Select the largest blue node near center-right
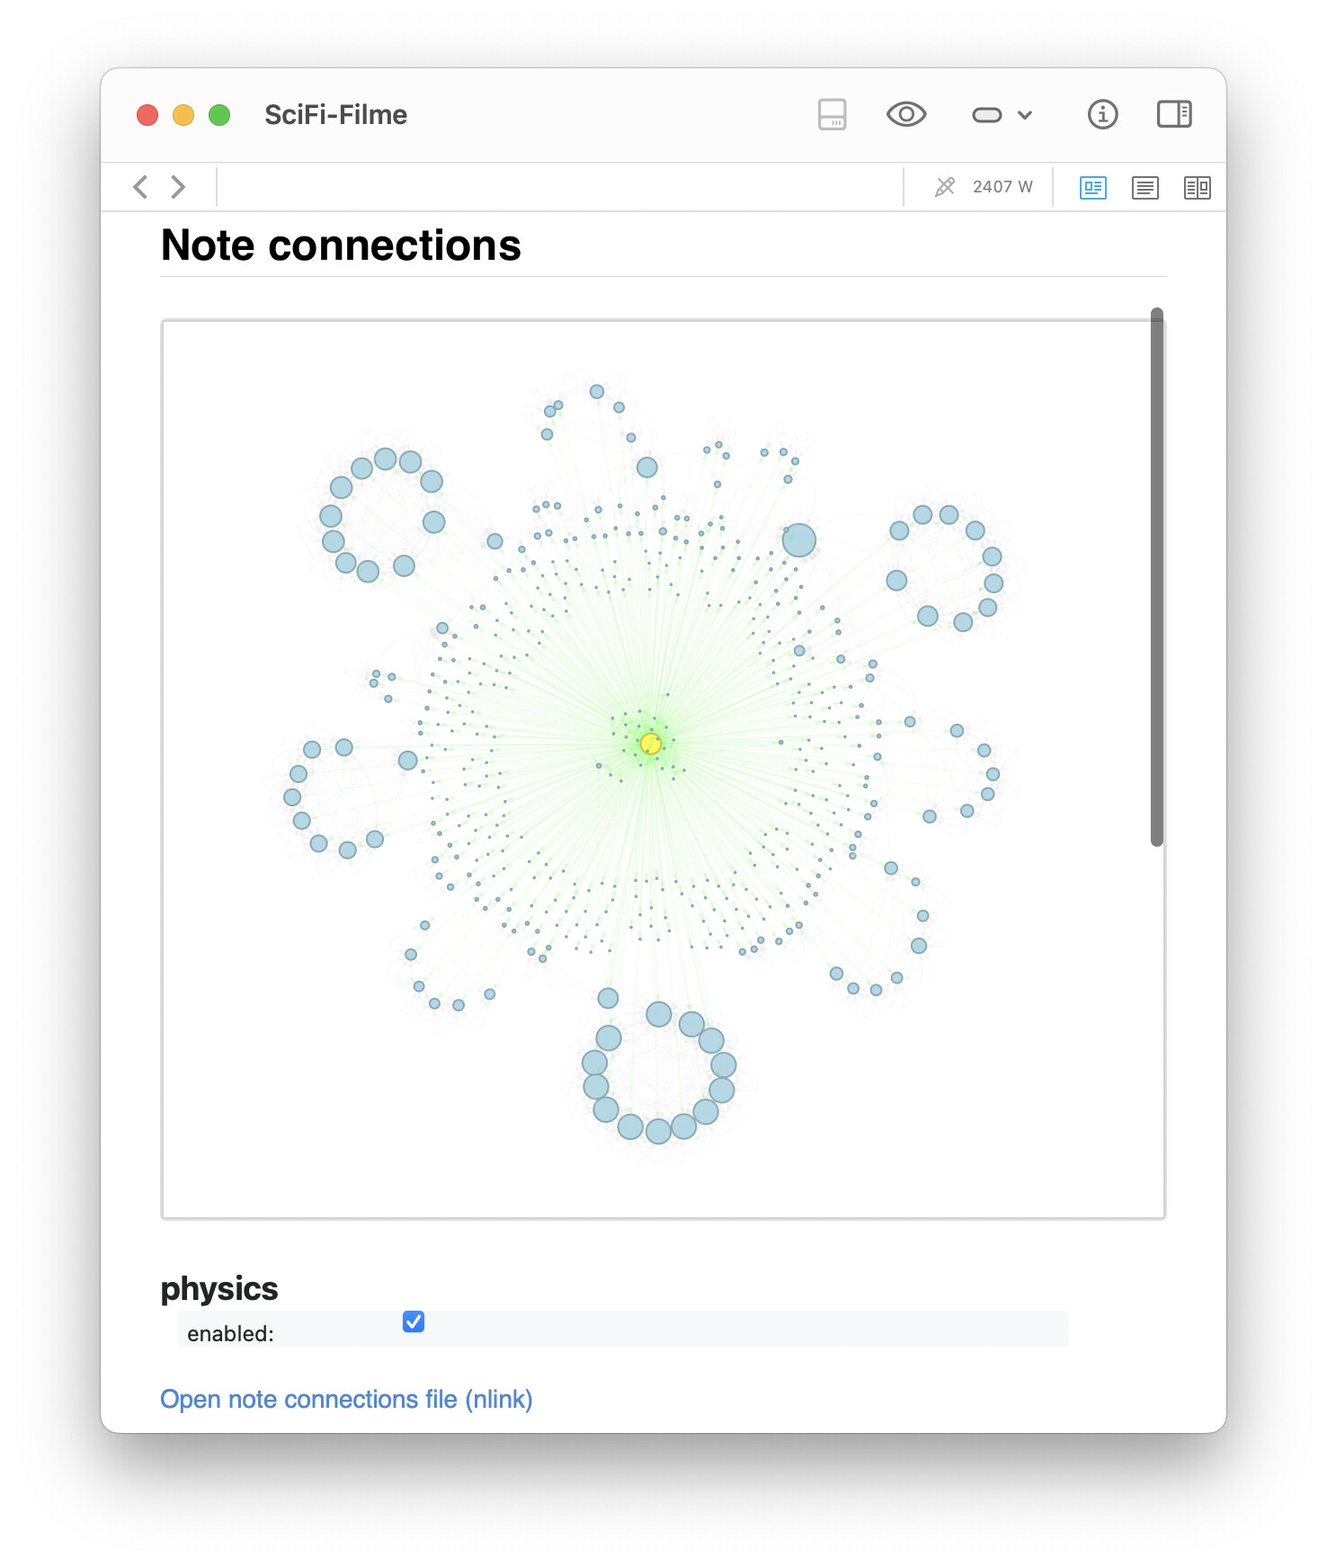The height and width of the screenshot is (1566, 1327). 799,540
